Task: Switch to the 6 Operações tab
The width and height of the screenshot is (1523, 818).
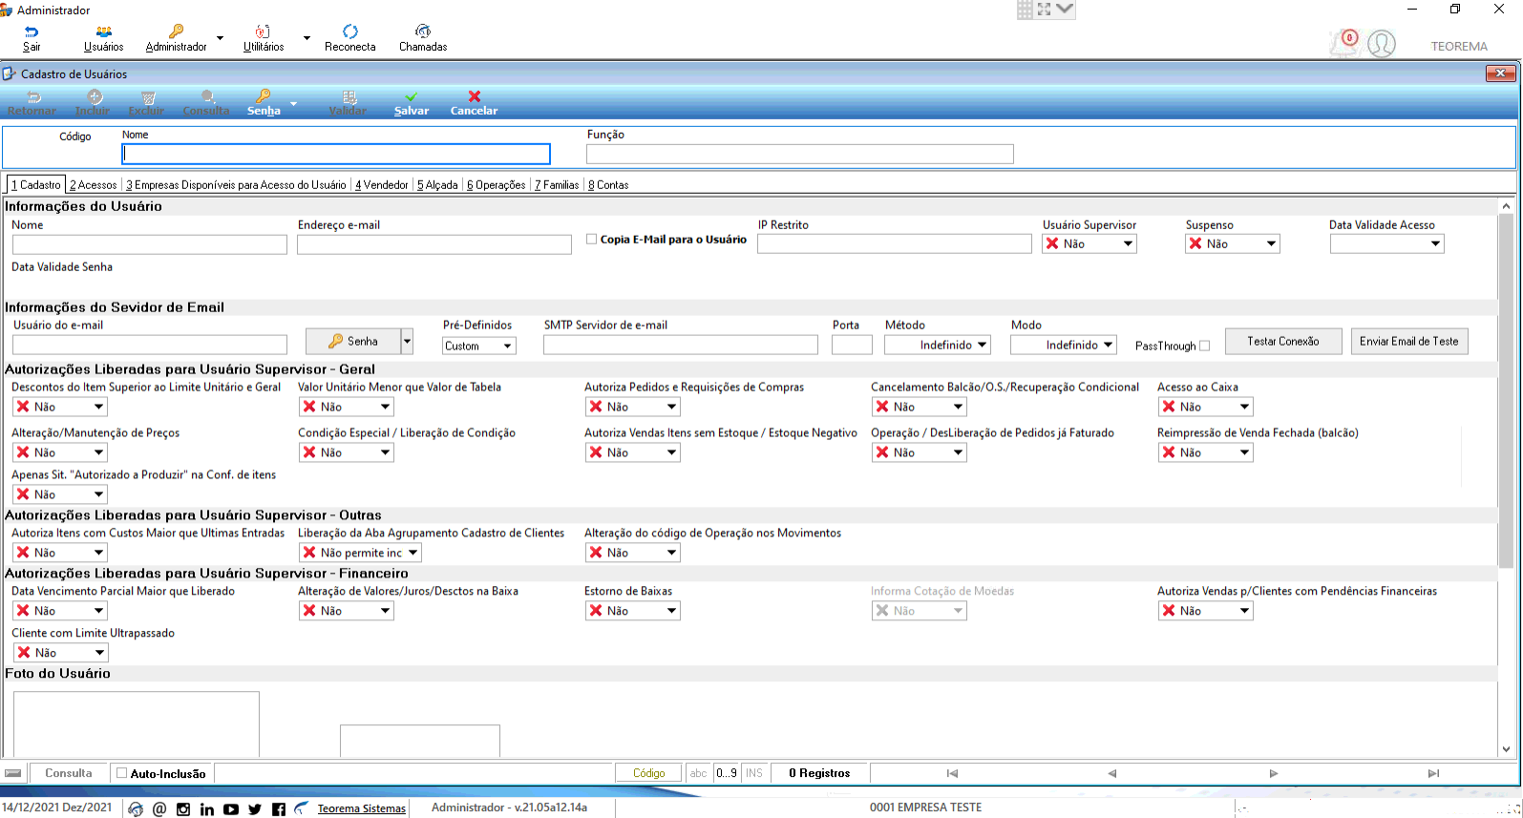Action: coord(497,185)
